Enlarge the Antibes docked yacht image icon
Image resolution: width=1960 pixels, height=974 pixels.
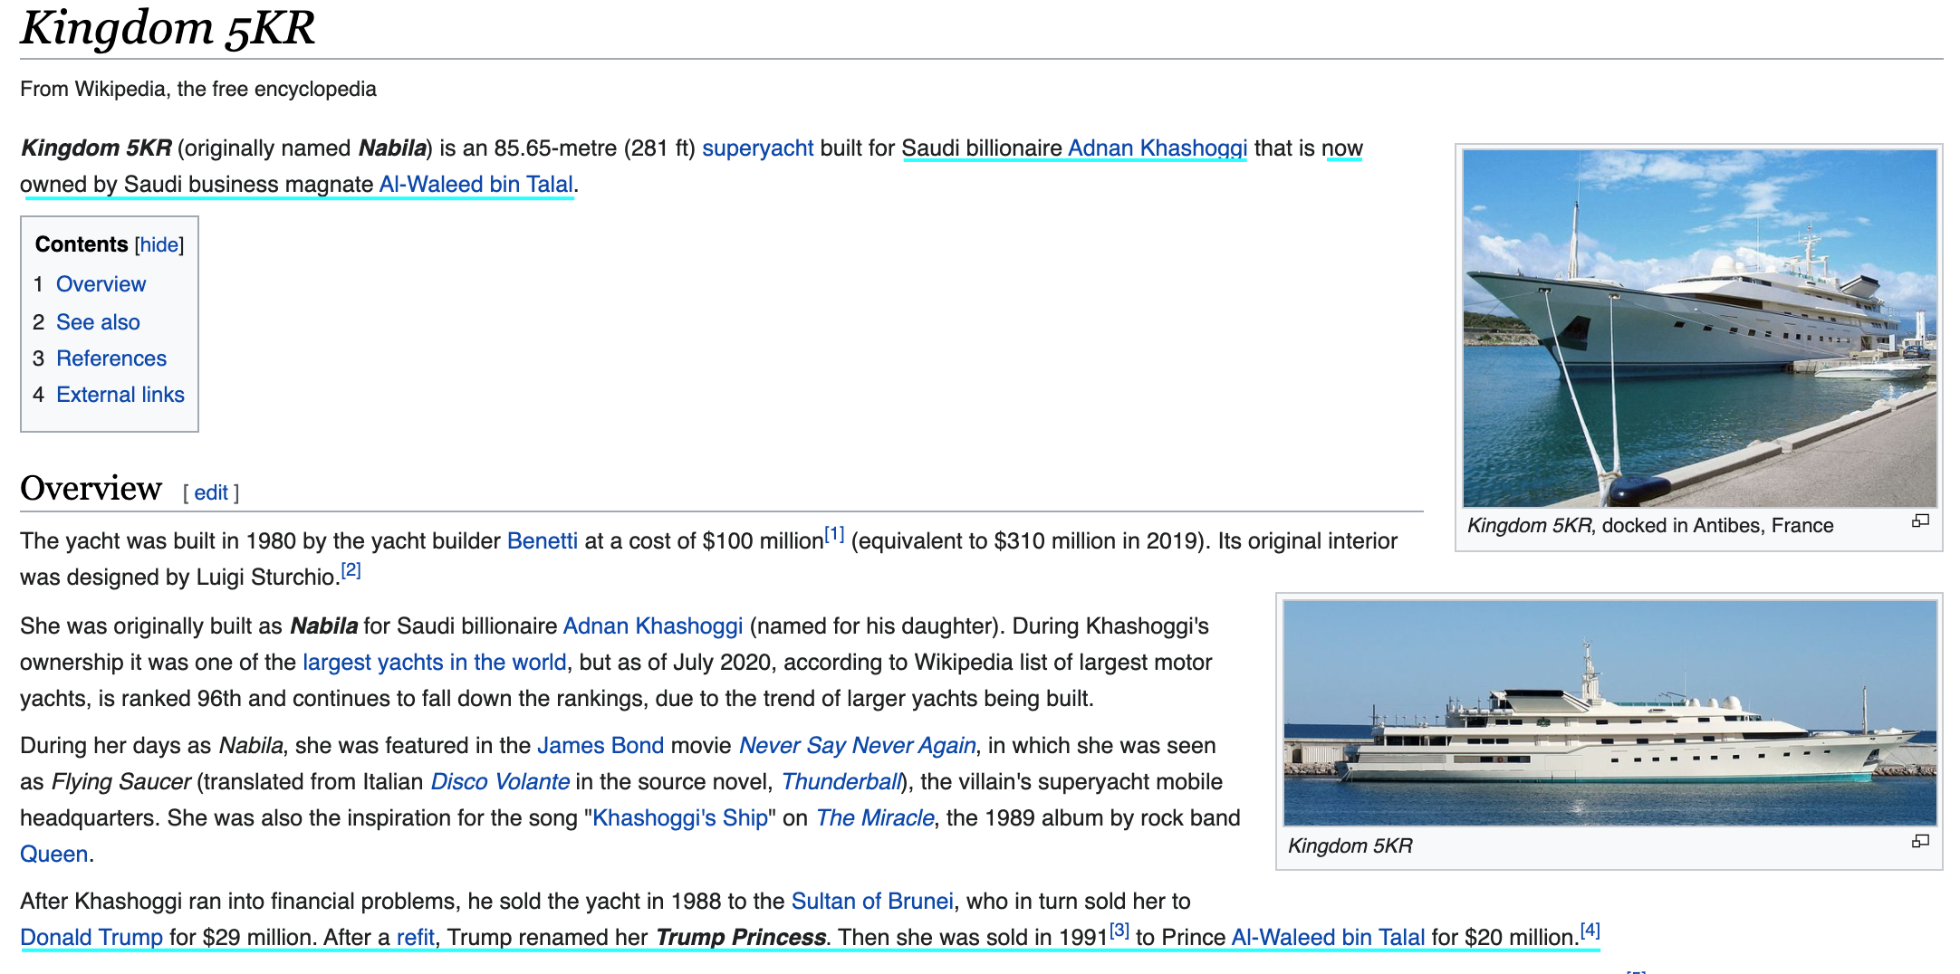coord(1919,521)
